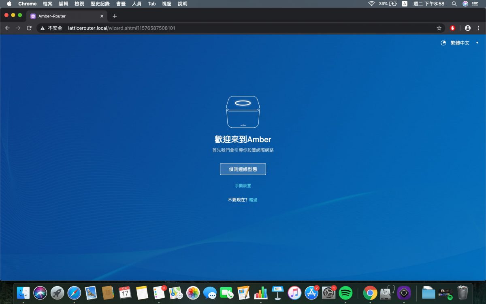Image resolution: width=486 pixels, height=304 pixels.
Task: Open Numbers from the Dock
Action: pos(261,292)
